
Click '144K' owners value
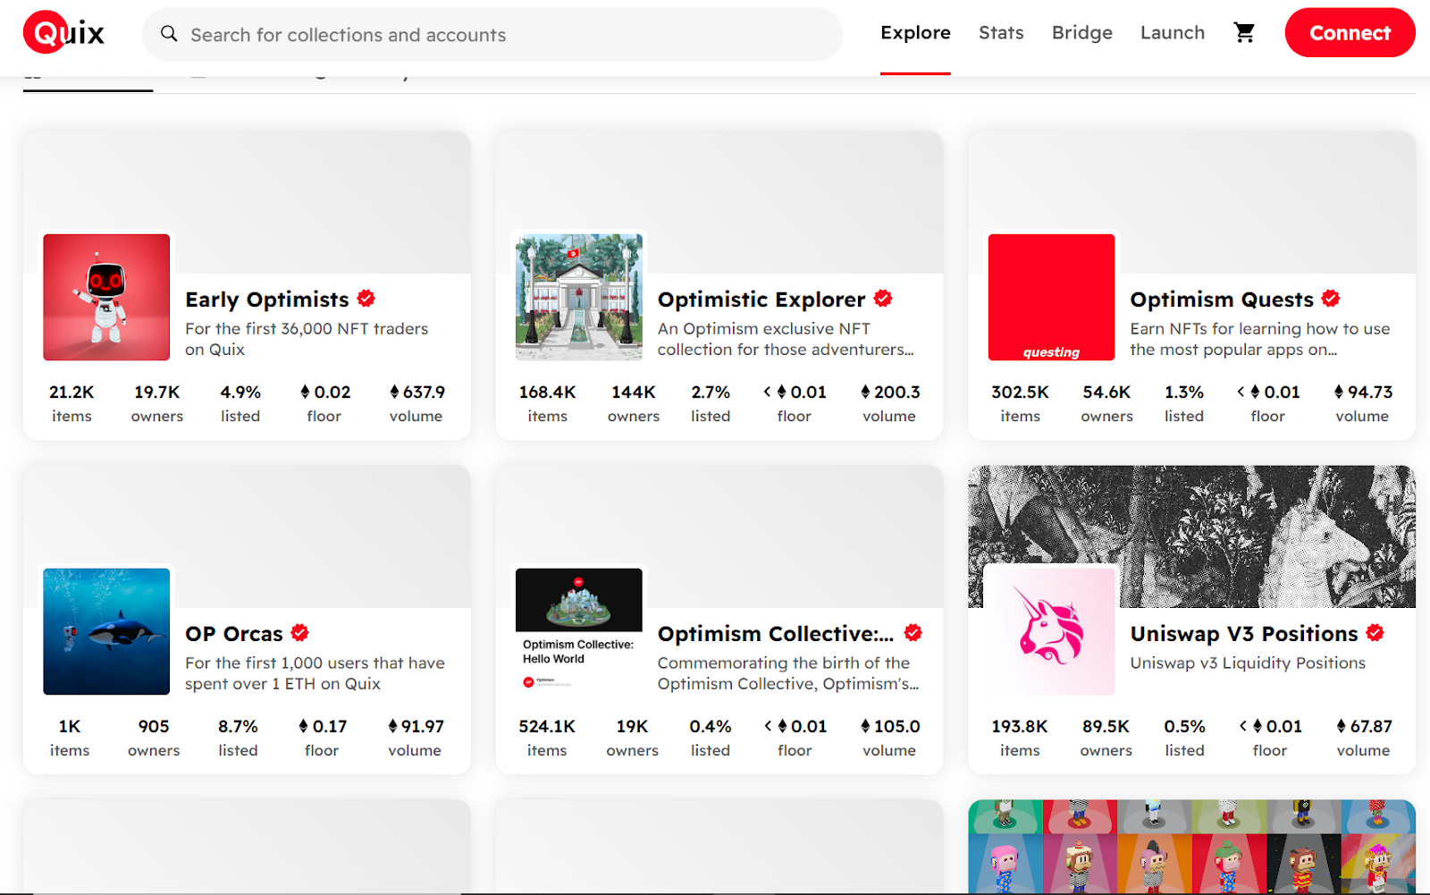click(634, 393)
